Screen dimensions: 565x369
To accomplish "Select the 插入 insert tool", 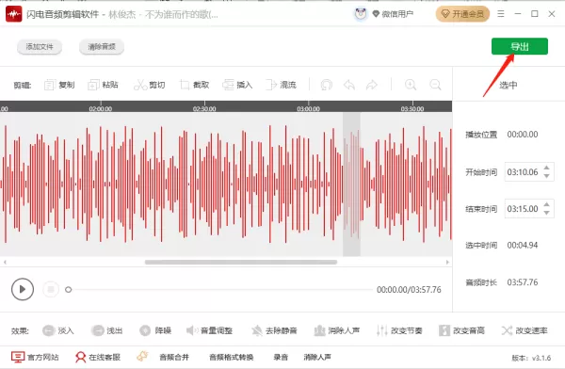I will click(x=237, y=85).
